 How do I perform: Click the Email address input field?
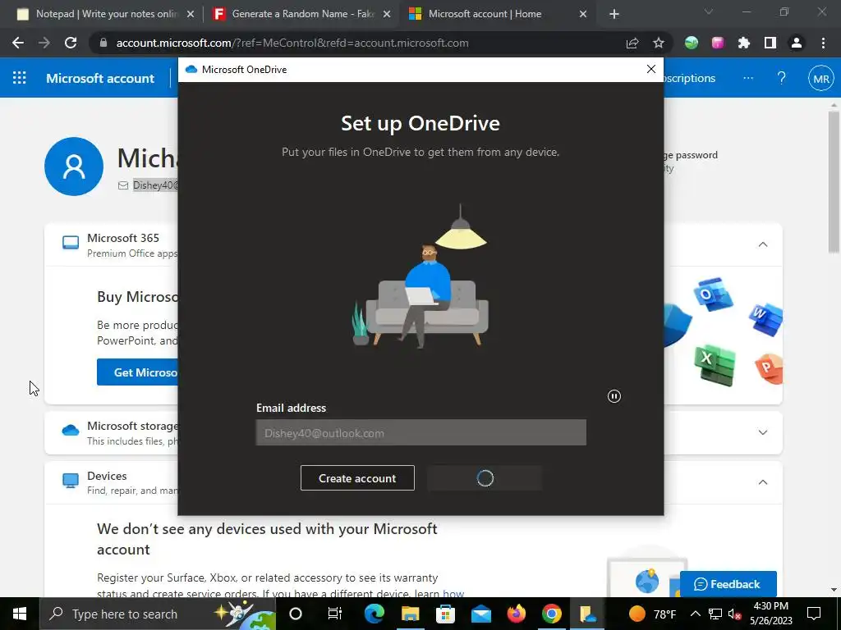pyautogui.click(x=421, y=433)
